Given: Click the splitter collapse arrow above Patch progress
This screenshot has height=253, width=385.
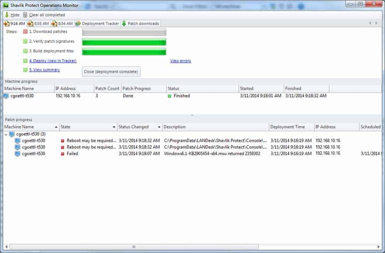Looking at the screenshot, I should [192, 115].
